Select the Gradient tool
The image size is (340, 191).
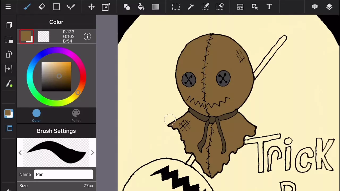(156, 7)
